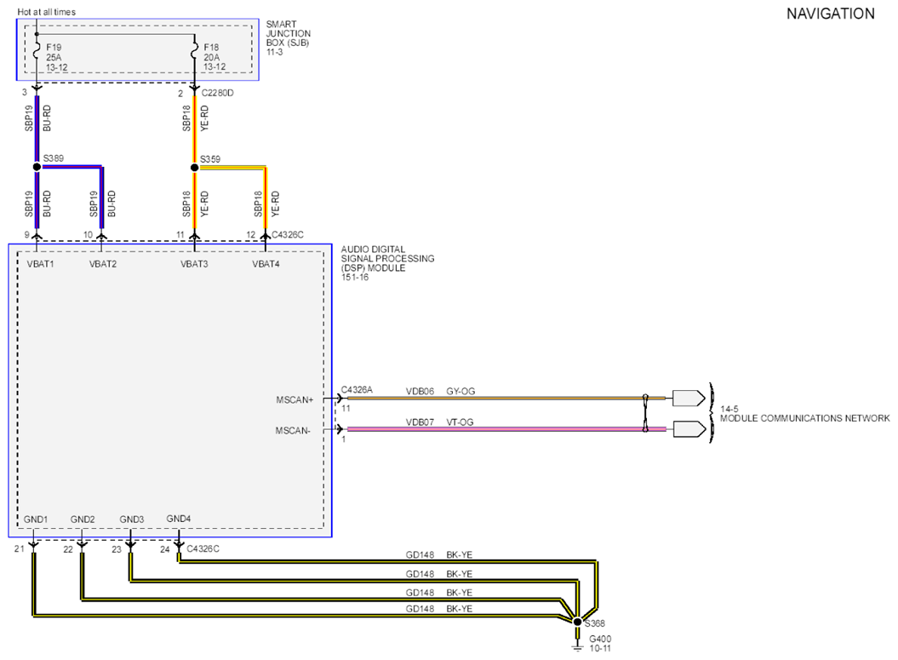Viewport: 898px width, 660px height.
Task: Click connector label C4326A
Action: (x=357, y=389)
